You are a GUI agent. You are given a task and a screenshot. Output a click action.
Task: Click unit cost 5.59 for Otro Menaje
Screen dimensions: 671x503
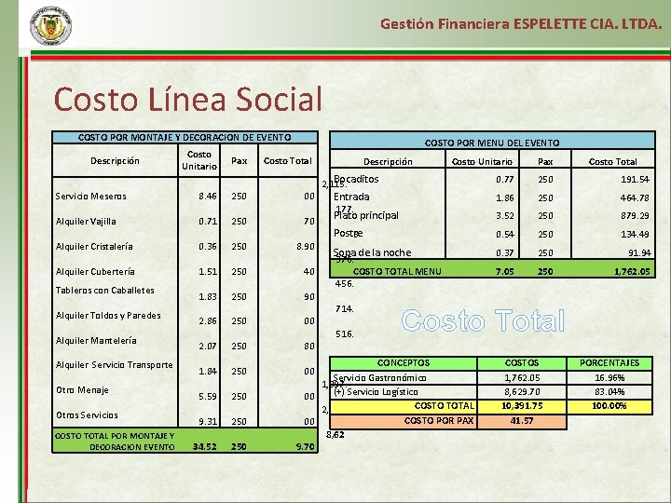point(208,397)
